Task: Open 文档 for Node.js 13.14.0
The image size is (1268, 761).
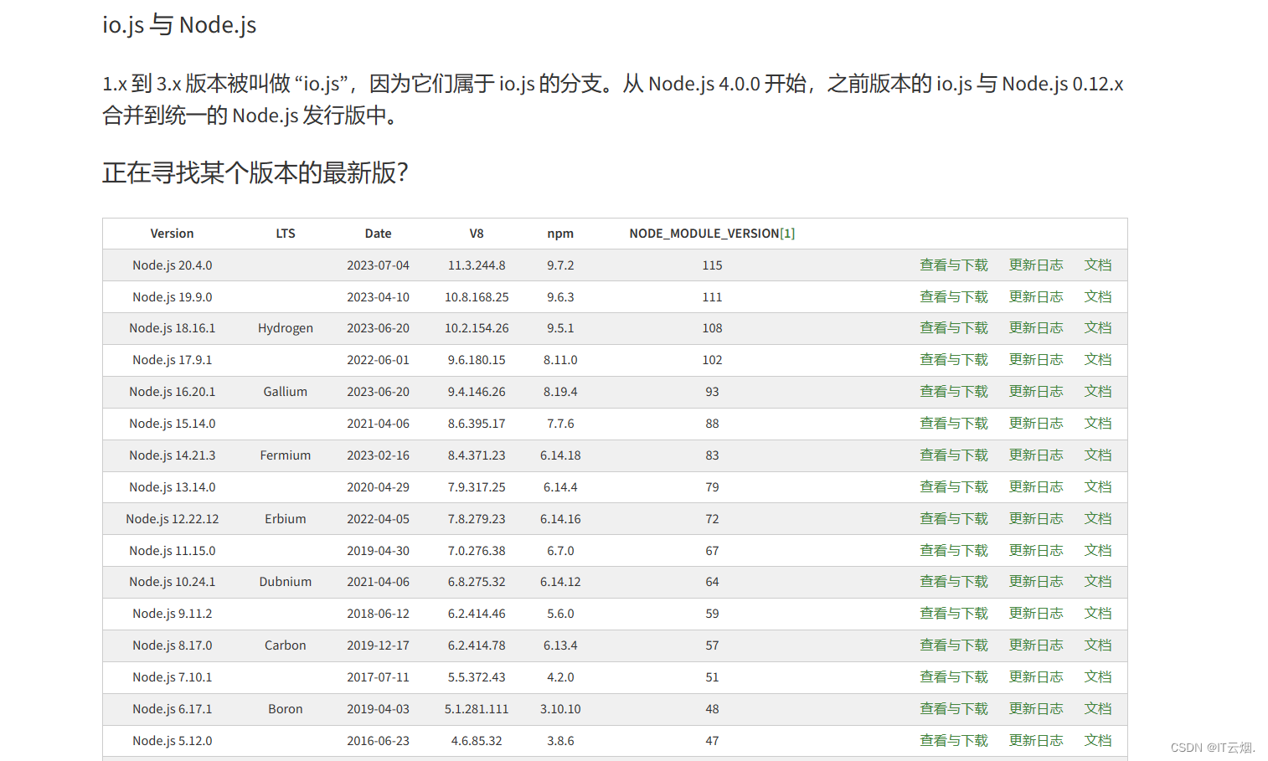Action: [x=1098, y=487]
